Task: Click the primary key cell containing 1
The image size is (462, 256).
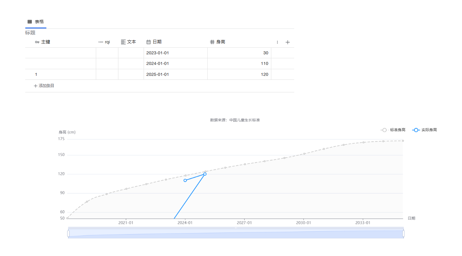Action: point(60,75)
